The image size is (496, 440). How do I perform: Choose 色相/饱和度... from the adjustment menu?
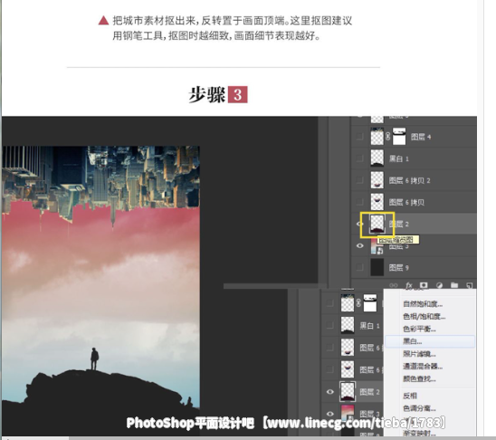point(424,316)
